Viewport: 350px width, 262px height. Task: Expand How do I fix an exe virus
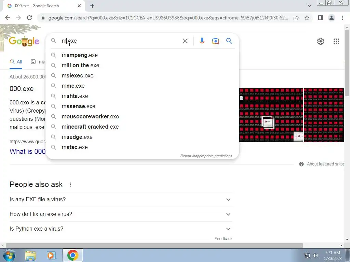[x=121, y=214]
